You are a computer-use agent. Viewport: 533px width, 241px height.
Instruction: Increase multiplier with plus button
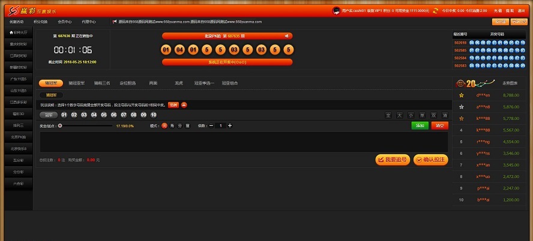pos(230,126)
